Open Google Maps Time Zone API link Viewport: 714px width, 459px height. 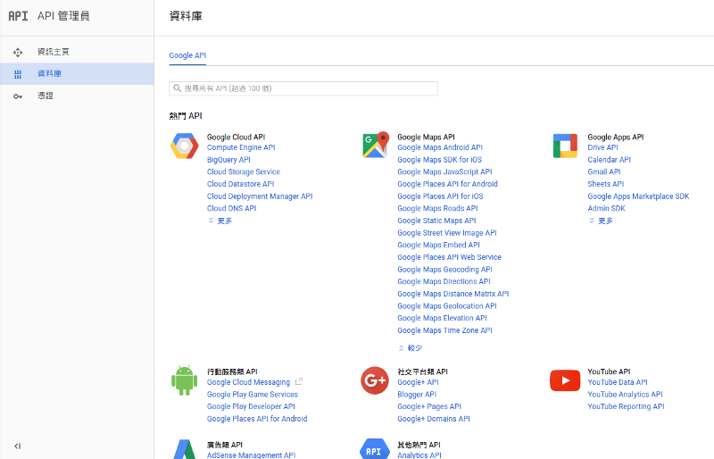click(444, 330)
